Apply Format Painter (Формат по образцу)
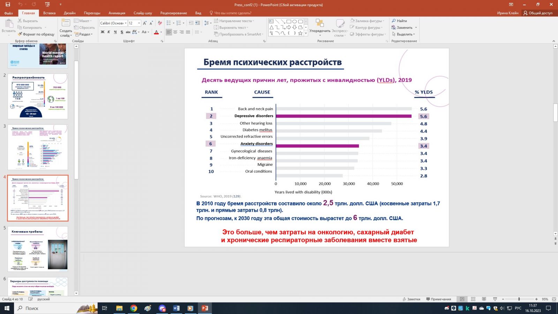 tap(36, 34)
